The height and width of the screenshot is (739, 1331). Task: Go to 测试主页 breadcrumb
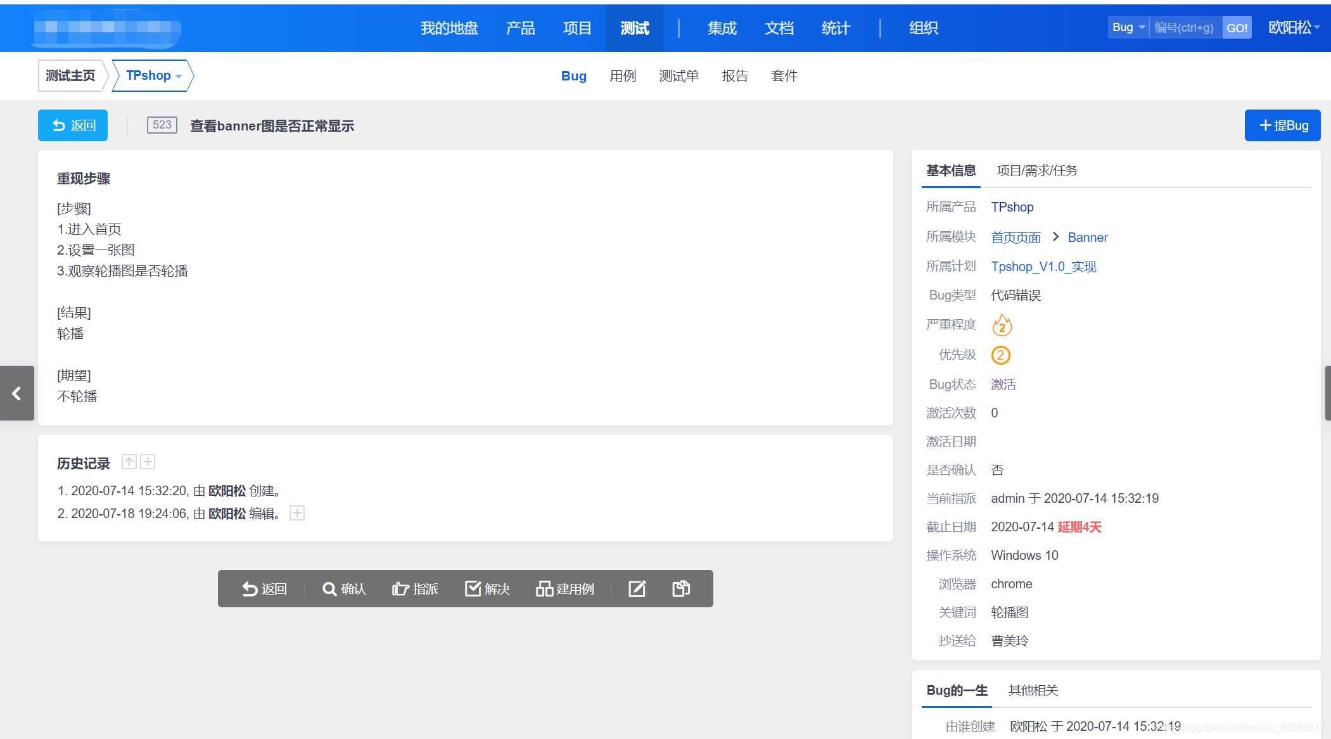pyautogui.click(x=70, y=75)
